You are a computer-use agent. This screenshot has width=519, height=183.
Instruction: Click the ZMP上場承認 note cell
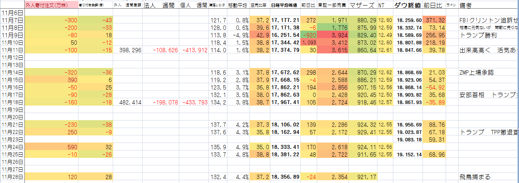477,72
